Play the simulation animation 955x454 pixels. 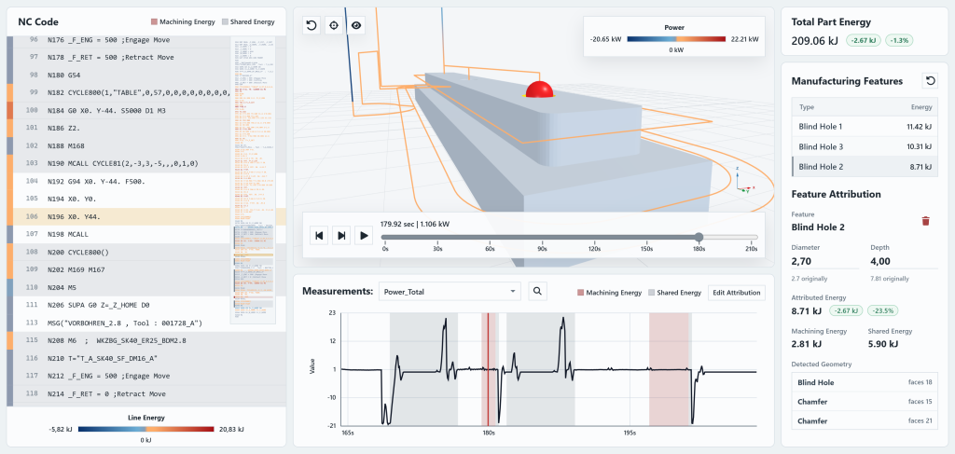pos(365,235)
